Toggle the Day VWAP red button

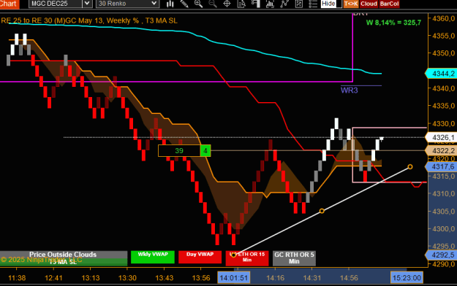click(200, 257)
